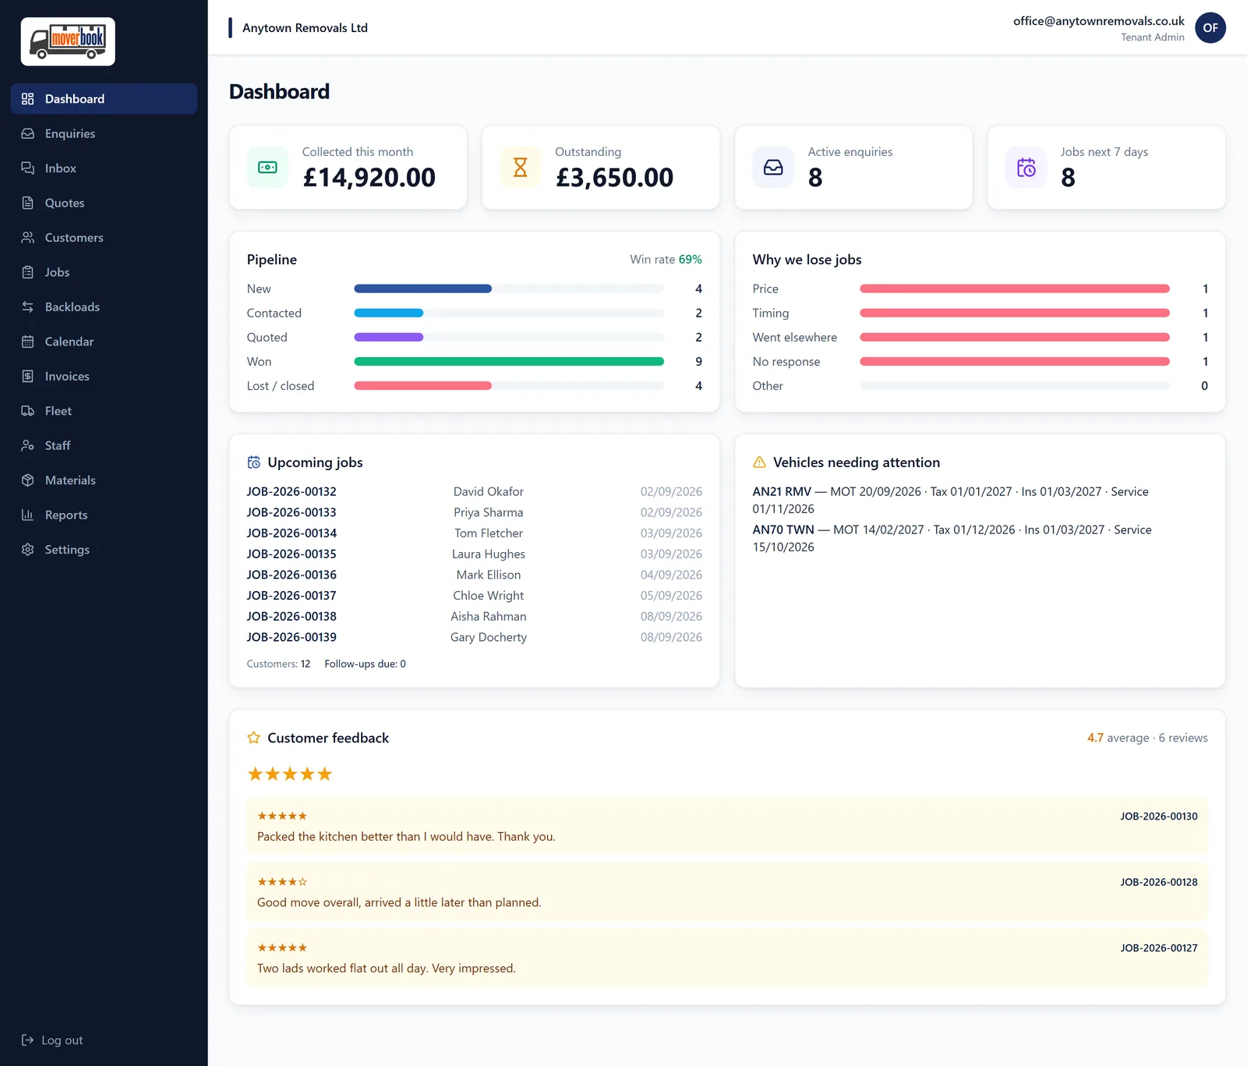Click the Invoices receipt icon in sidebar
This screenshot has height=1066, width=1247.
click(x=28, y=376)
